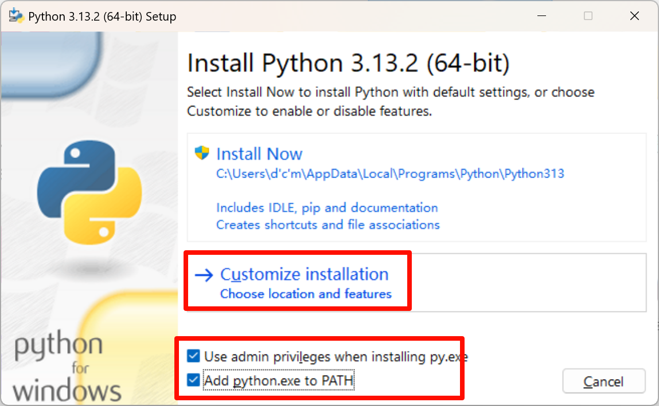Image resolution: width=659 pixels, height=406 pixels.
Task: Click 'Choose location and features' subtitle
Action: coord(306,294)
